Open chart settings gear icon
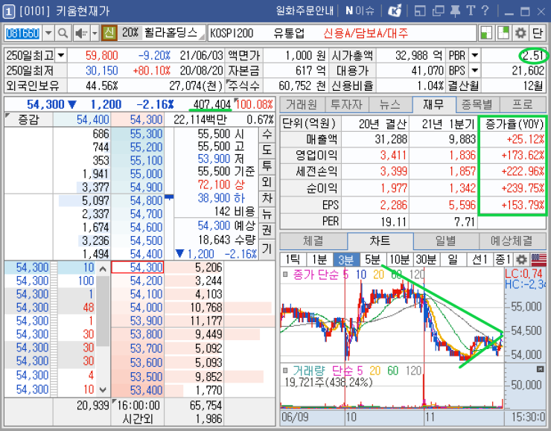This screenshot has height=431, width=551. pyautogui.click(x=521, y=260)
